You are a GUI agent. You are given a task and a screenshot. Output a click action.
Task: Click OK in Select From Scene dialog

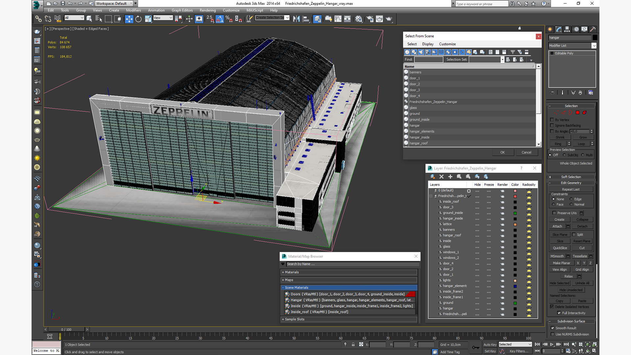tap(502, 152)
